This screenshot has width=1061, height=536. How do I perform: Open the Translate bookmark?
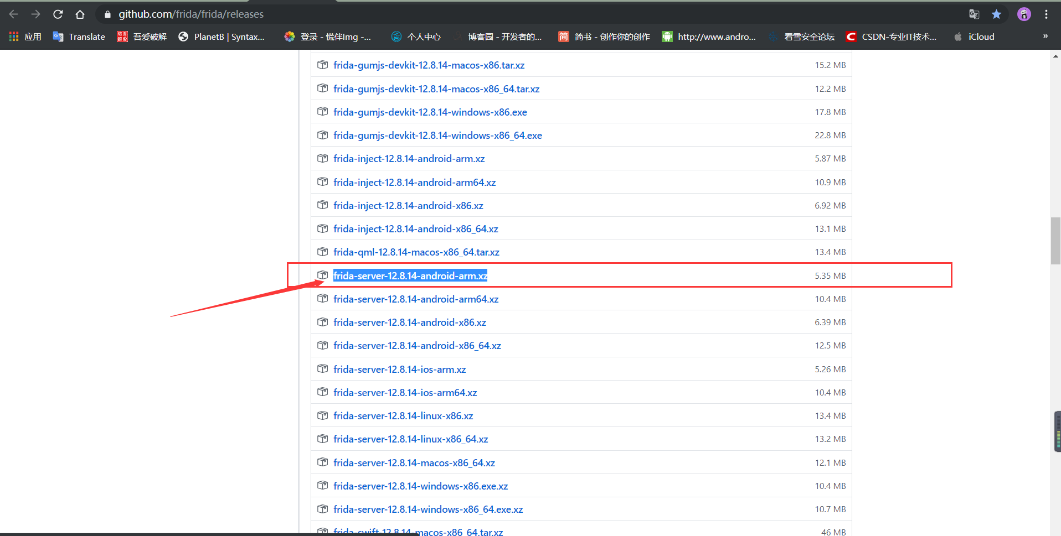coord(79,37)
